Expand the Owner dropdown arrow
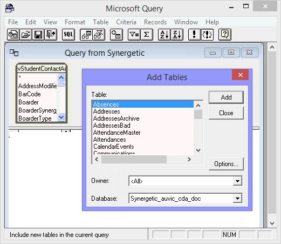 pos(237,181)
